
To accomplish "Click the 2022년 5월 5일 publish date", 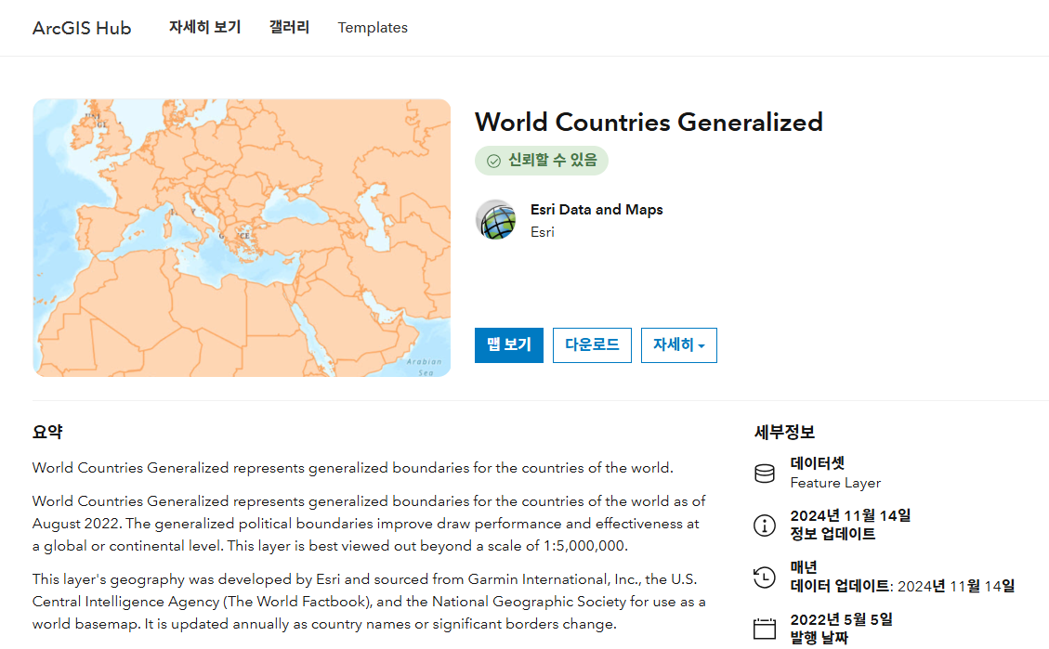I will (842, 619).
